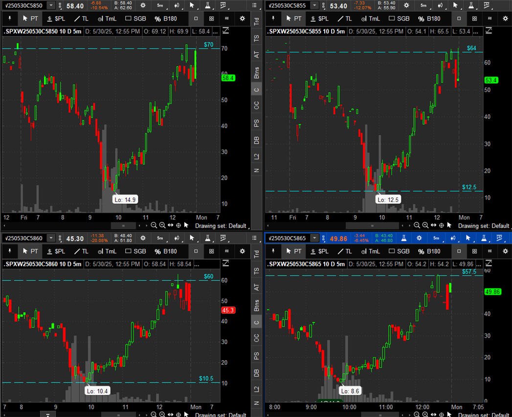Toggle price axis scale icon on C5850 chart
The width and height of the screenshot is (512, 417).
click(225, 31)
